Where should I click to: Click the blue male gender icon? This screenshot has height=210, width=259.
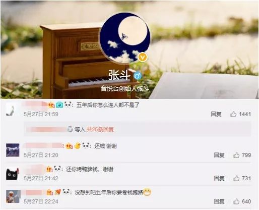pyautogui.click(x=138, y=76)
